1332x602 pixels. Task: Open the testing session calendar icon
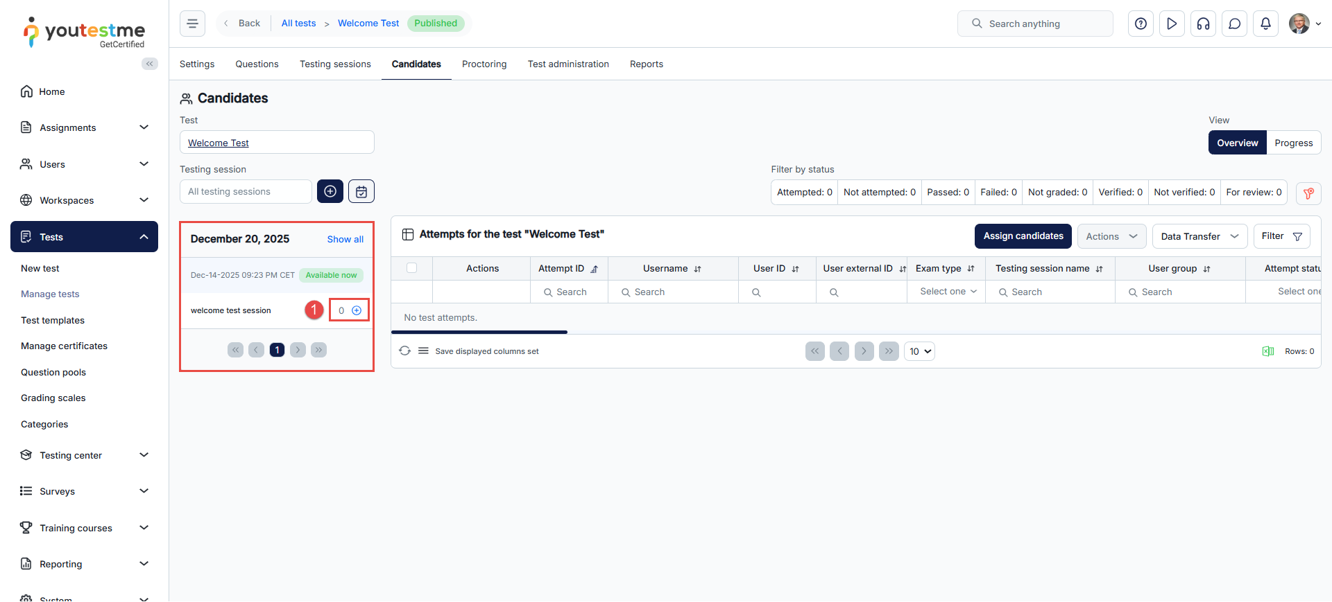click(361, 191)
